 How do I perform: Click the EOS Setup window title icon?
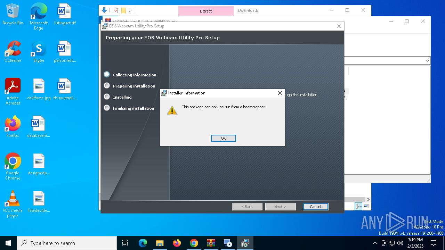105,26
